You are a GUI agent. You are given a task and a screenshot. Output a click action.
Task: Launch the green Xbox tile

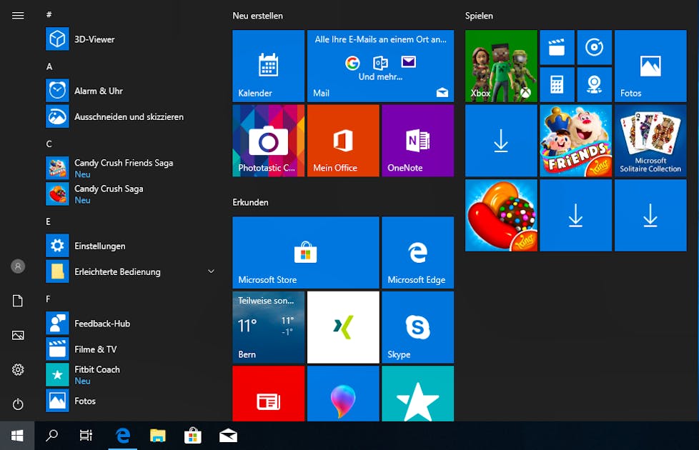point(501,66)
